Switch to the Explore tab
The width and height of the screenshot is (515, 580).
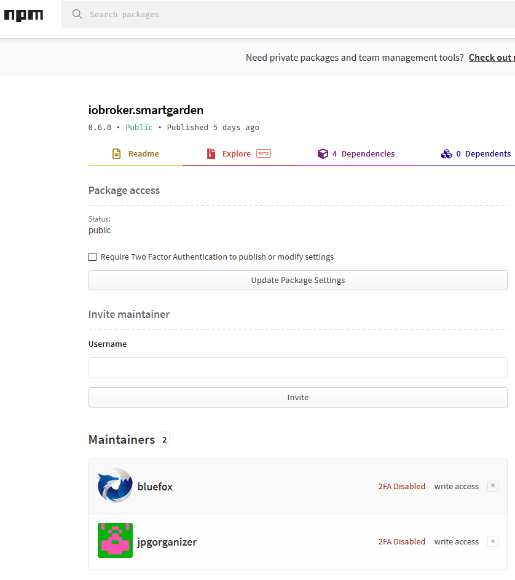click(x=238, y=154)
